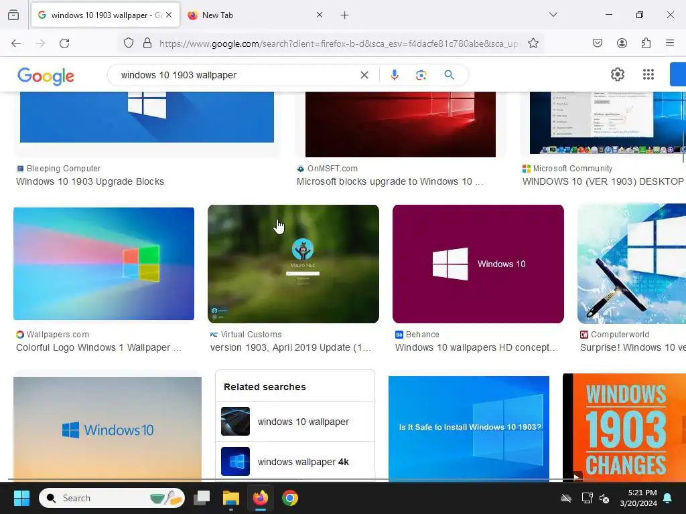Open the sunset Windows 10 logo image
Screen dimensions: 686x514
[x=108, y=429]
